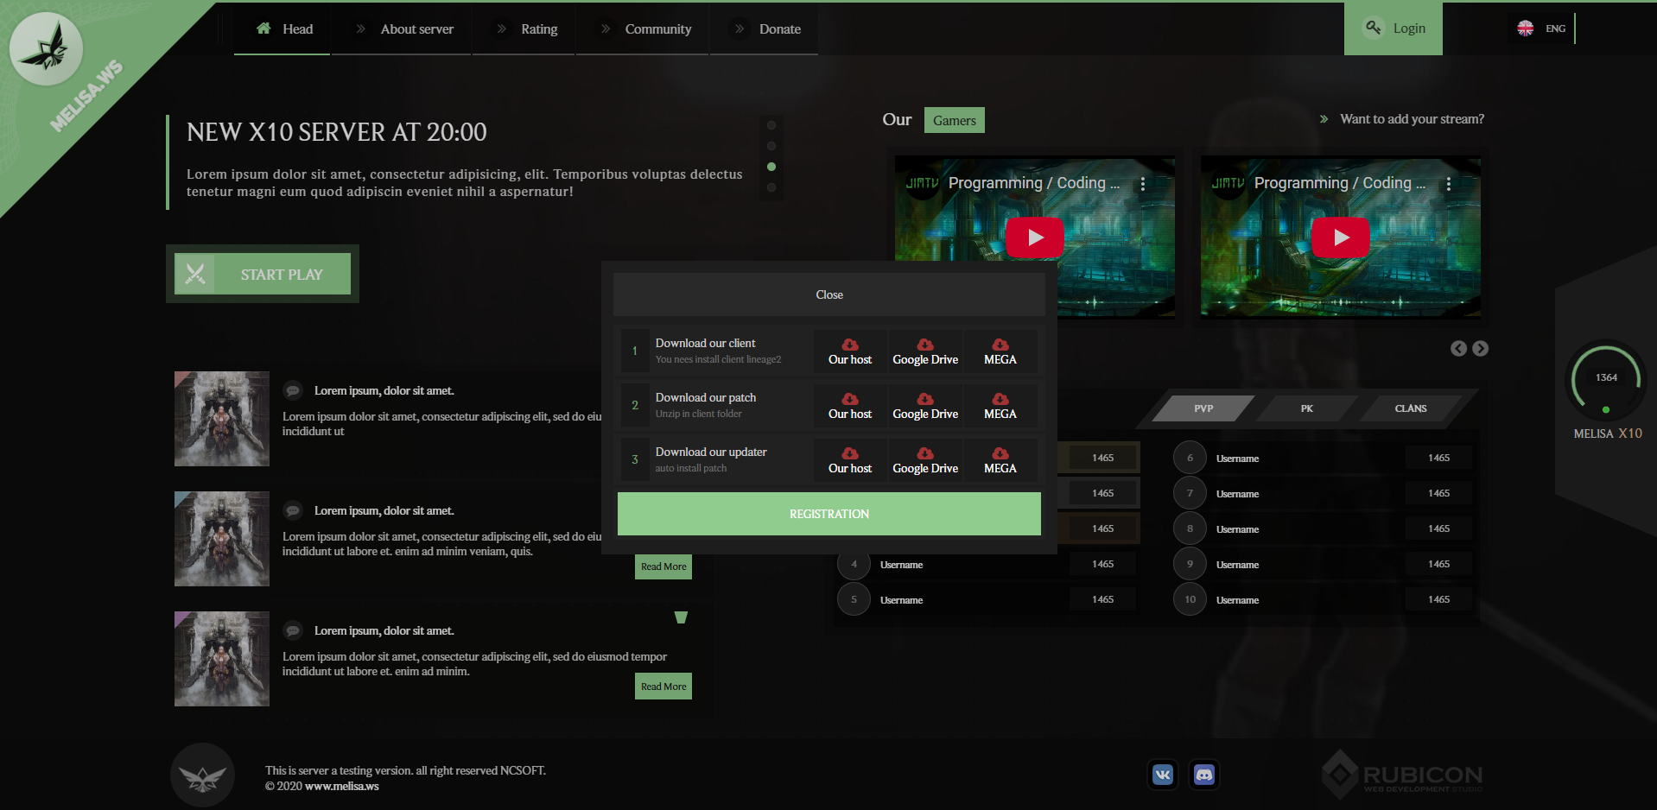
Task: Open the About server menu item
Action: (x=416, y=29)
